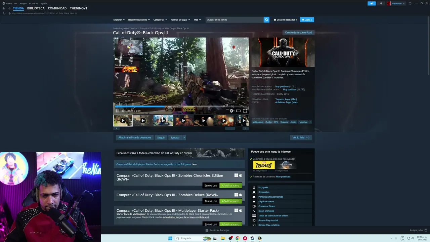
Task: Select the first trailer thumbnail
Action: tap(123, 120)
